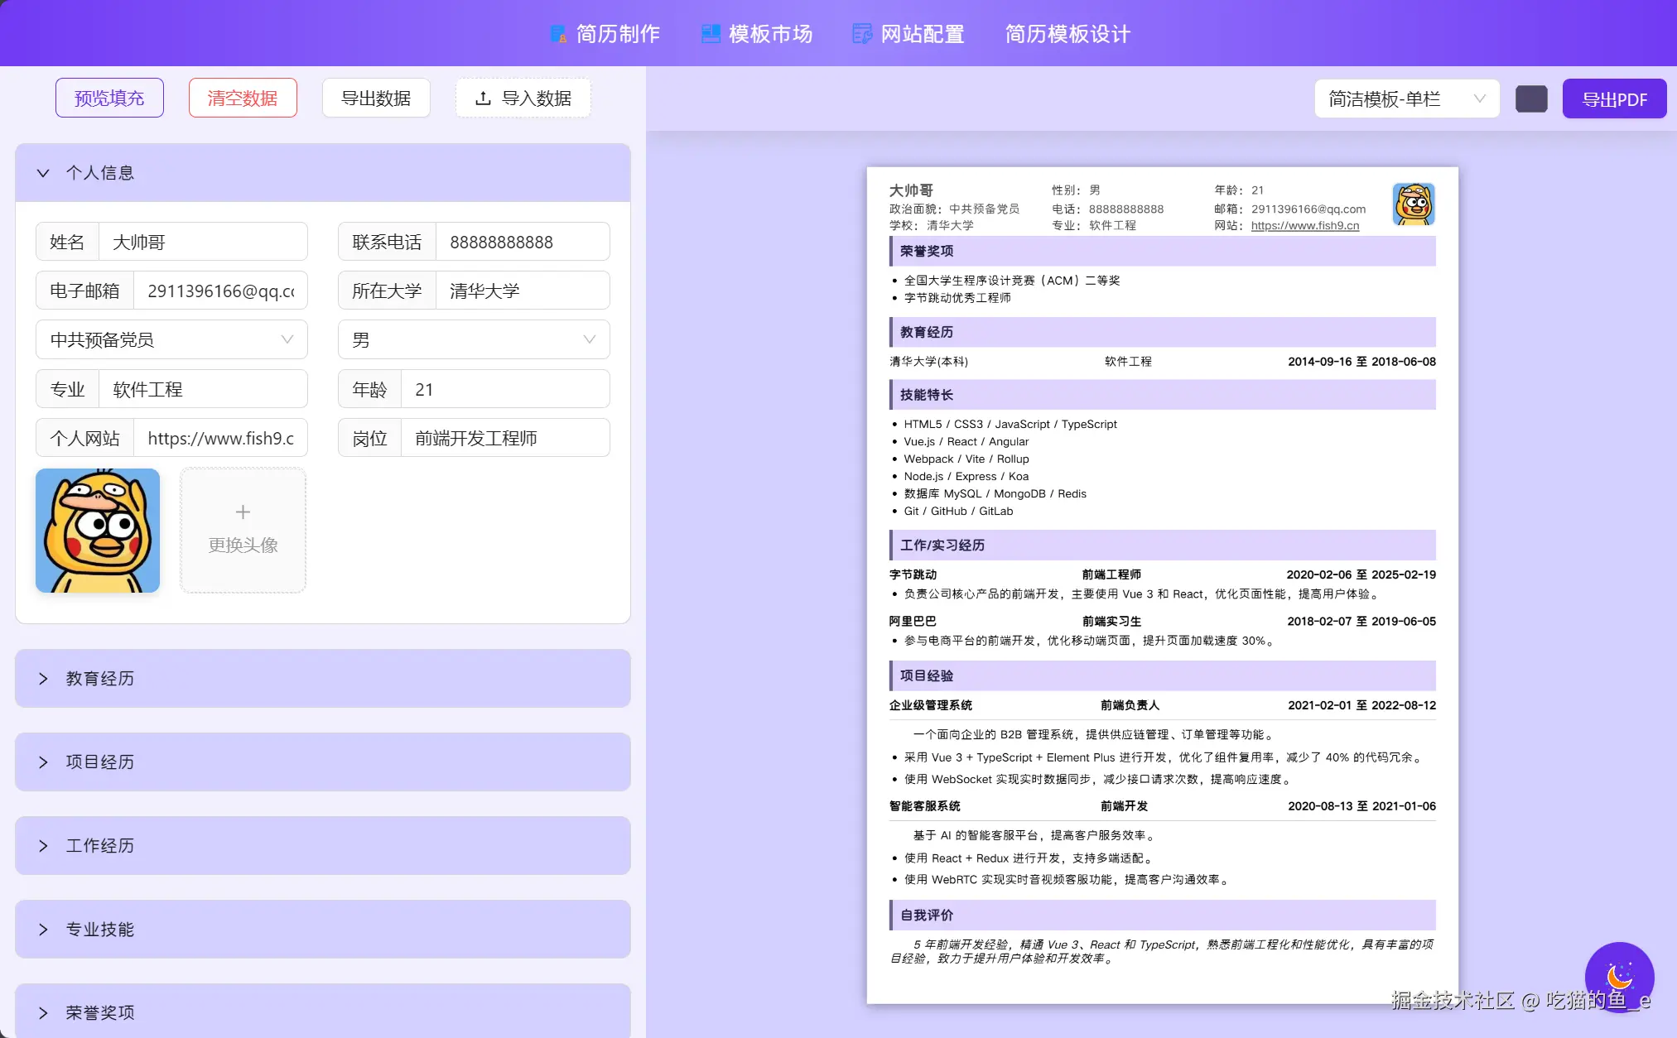
Task: Toggle dark mode with the moon icon
Action: click(x=1619, y=975)
